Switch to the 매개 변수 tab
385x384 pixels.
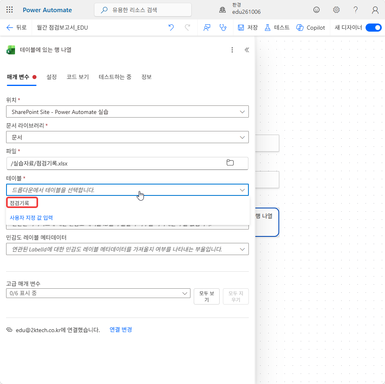pyautogui.click(x=21, y=77)
